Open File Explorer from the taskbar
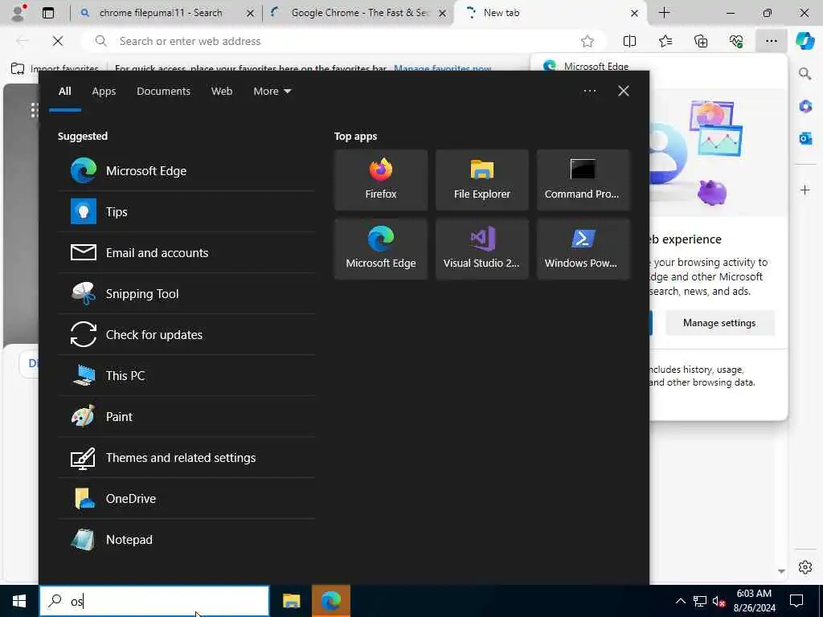The height and width of the screenshot is (617, 823). (x=291, y=601)
